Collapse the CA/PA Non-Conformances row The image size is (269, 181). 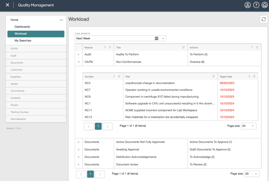(79, 62)
